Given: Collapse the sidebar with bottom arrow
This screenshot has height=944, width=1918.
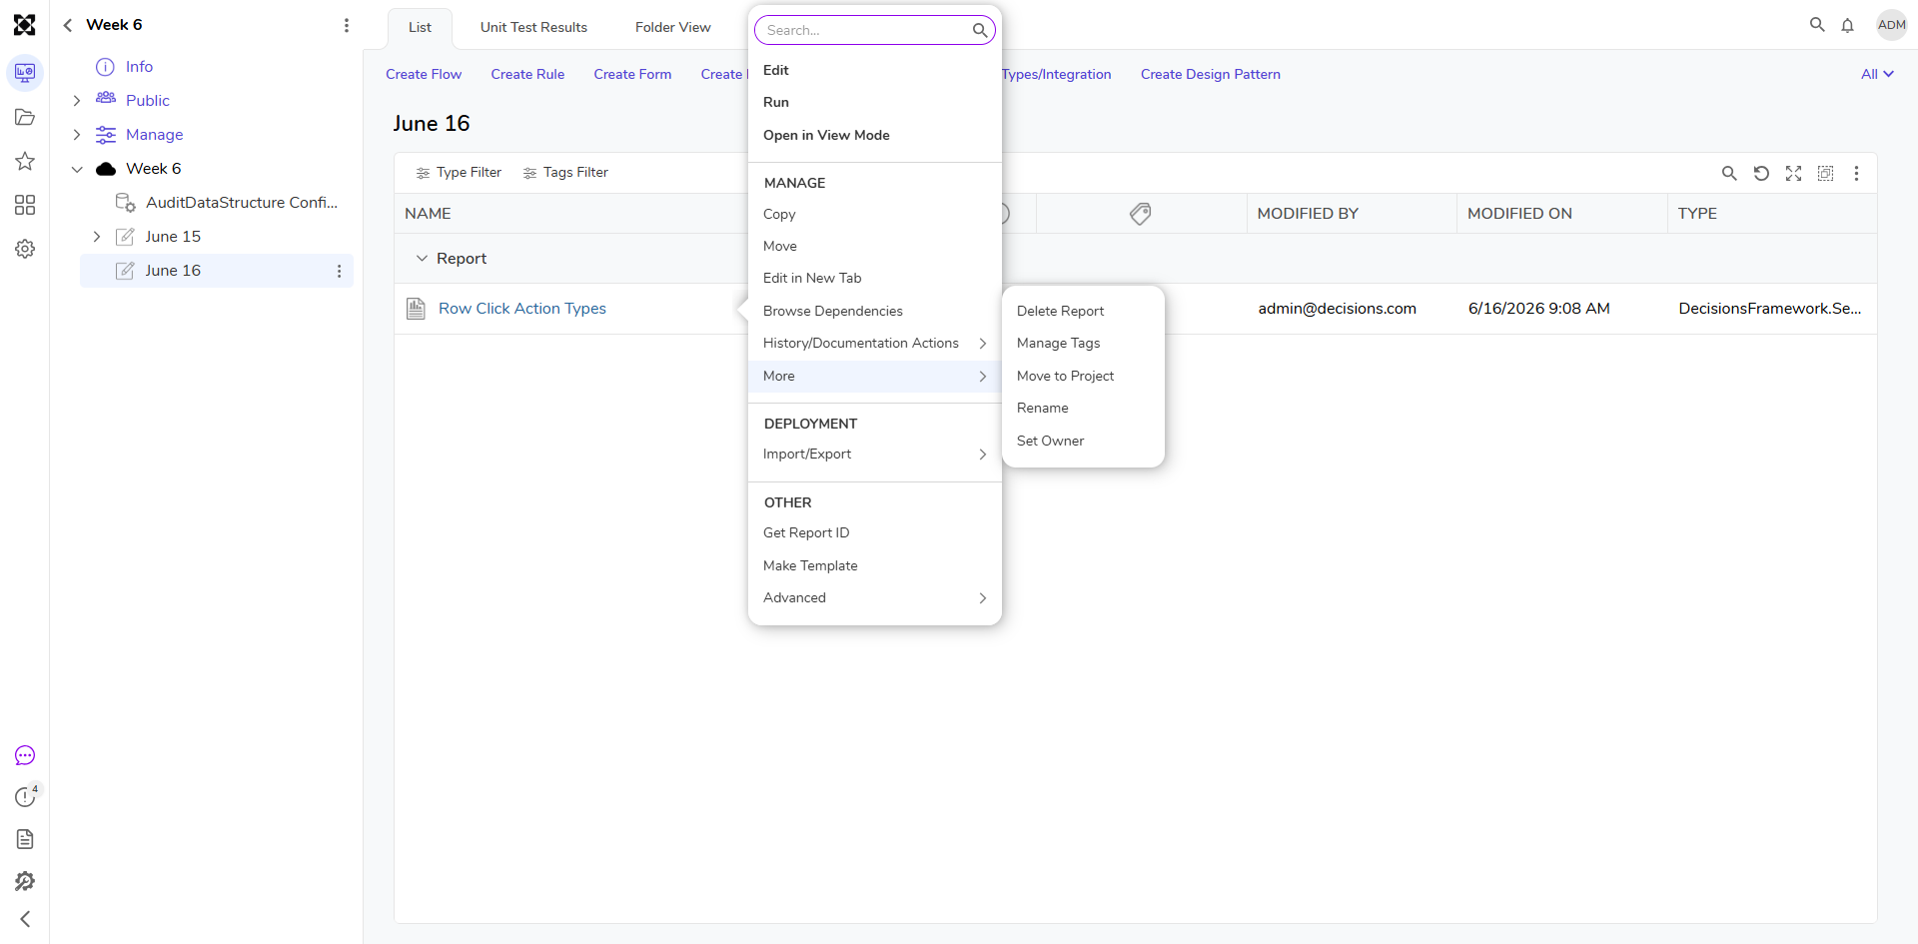Looking at the screenshot, I should point(25,919).
